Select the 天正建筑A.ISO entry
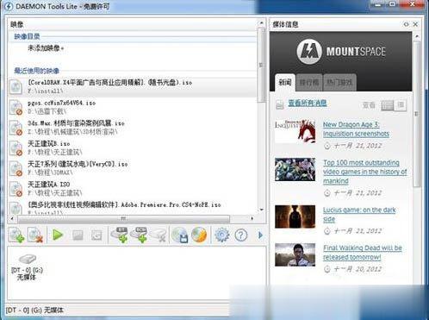Image resolution: width=429 pixels, height=320 pixels. point(132,188)
